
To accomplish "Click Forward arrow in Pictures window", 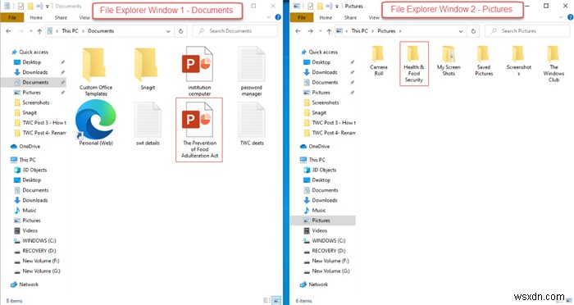I will pyautogui.click(x=311, y=31).
